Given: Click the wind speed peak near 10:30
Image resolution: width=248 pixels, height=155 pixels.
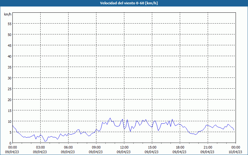Looking at the screenshot, I should pyautogui.click(x=110, y=118).
